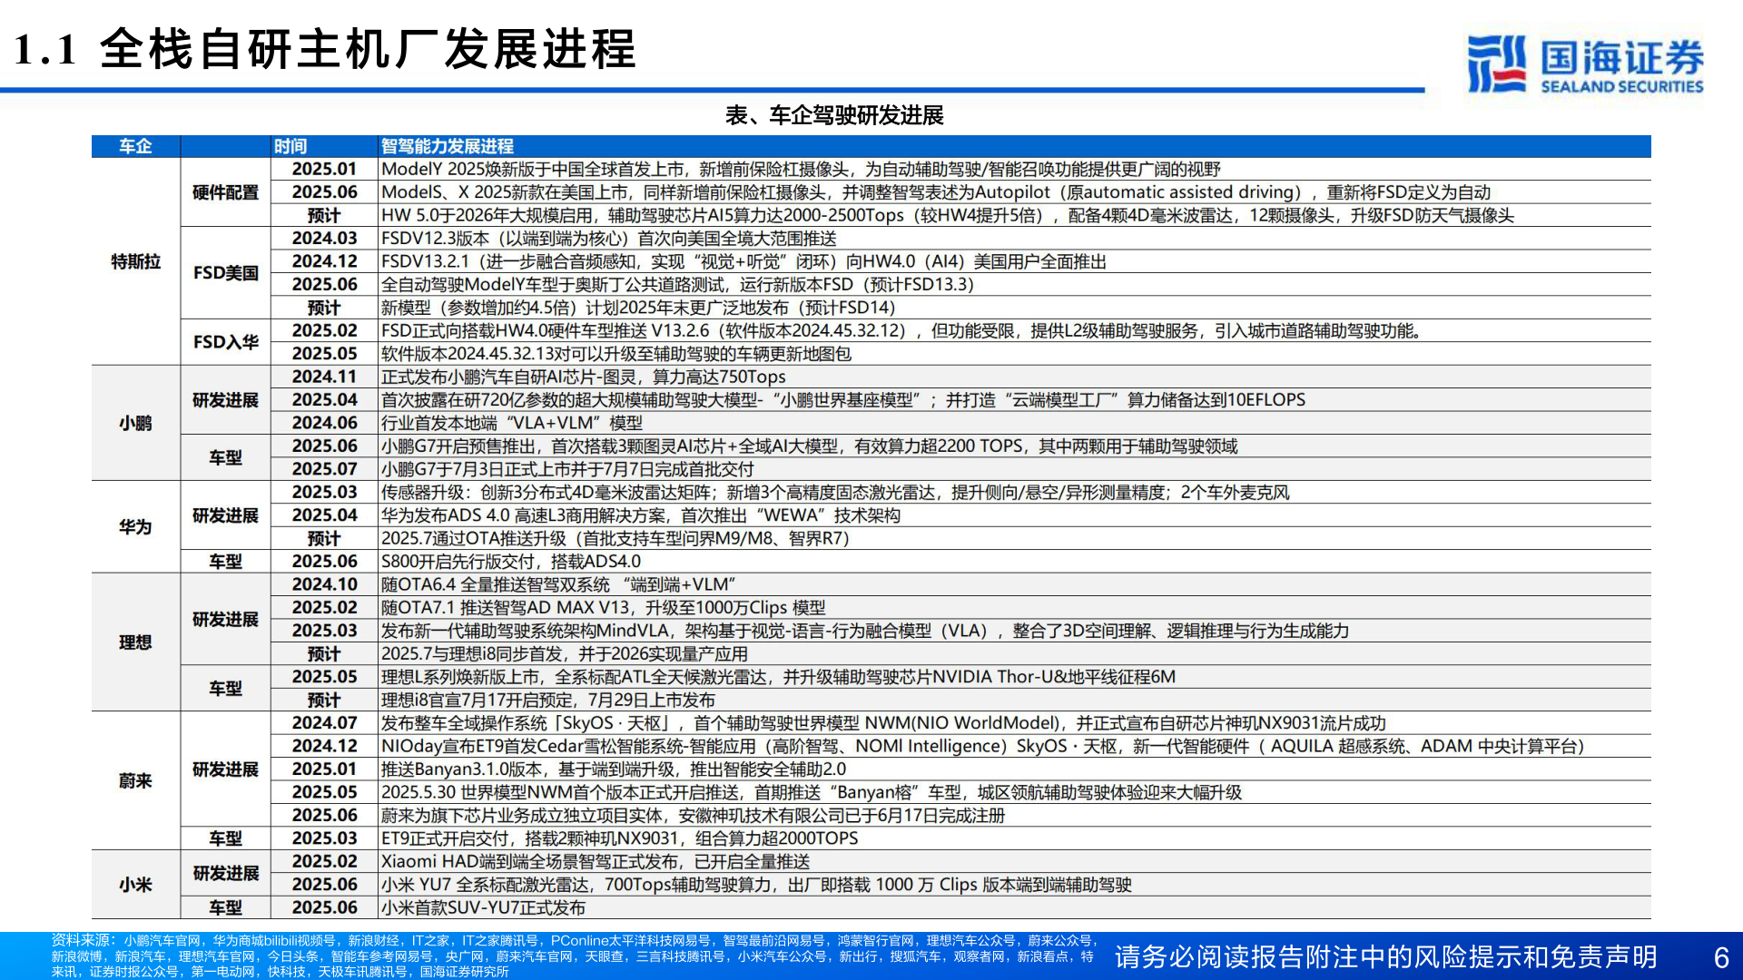Select the 小米 row label
The image size is (1743, 980).
[x=134, y=884]
